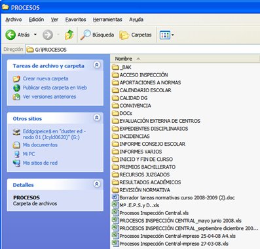
Task: Select Procesos Inspección Central.xls file name
Action: click(154, 213)
